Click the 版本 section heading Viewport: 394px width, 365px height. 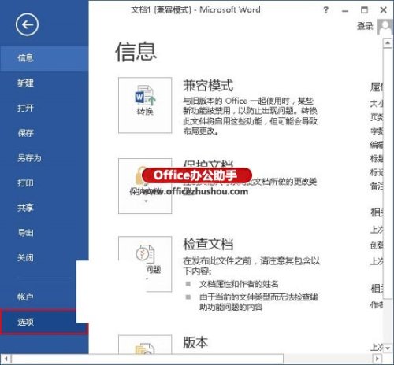coord(195,343)
